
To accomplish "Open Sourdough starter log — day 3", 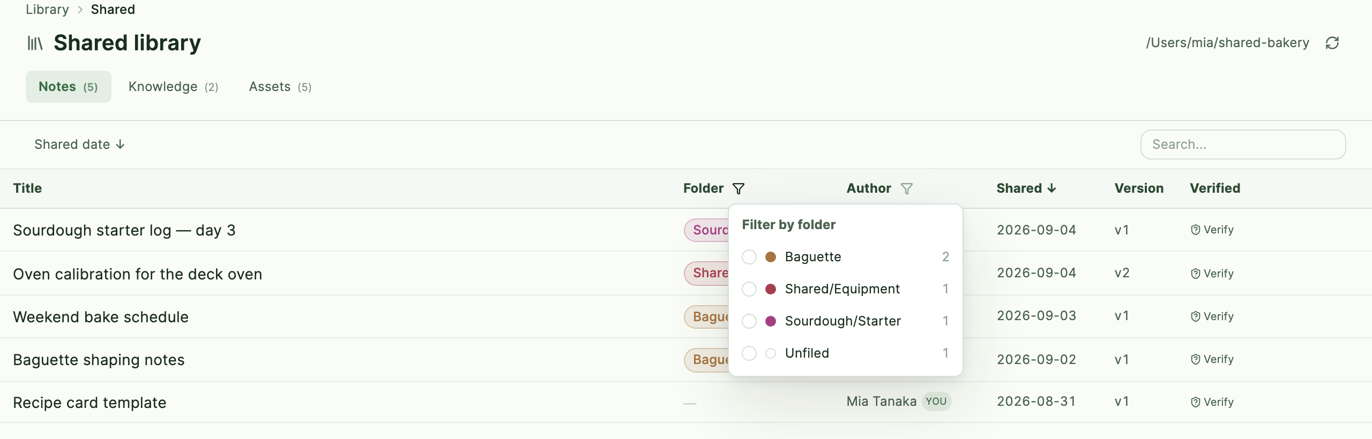I will click(x=124, y=230).
